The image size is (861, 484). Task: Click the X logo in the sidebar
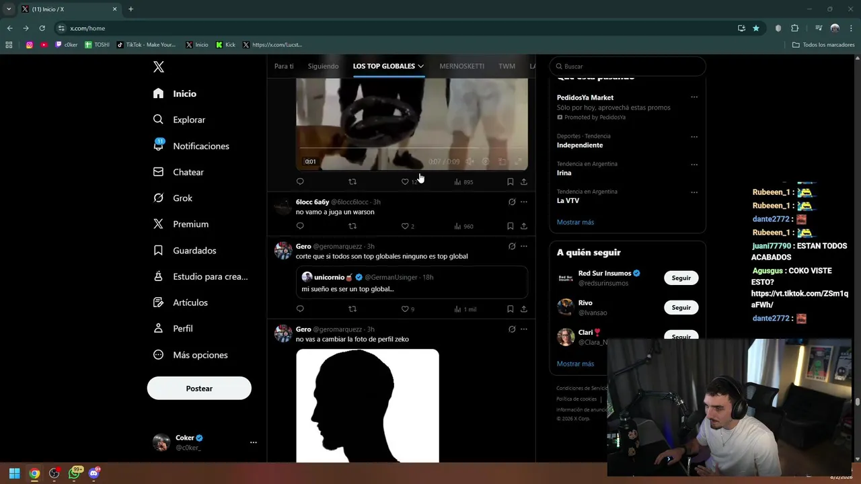click(x=158, y=67)
